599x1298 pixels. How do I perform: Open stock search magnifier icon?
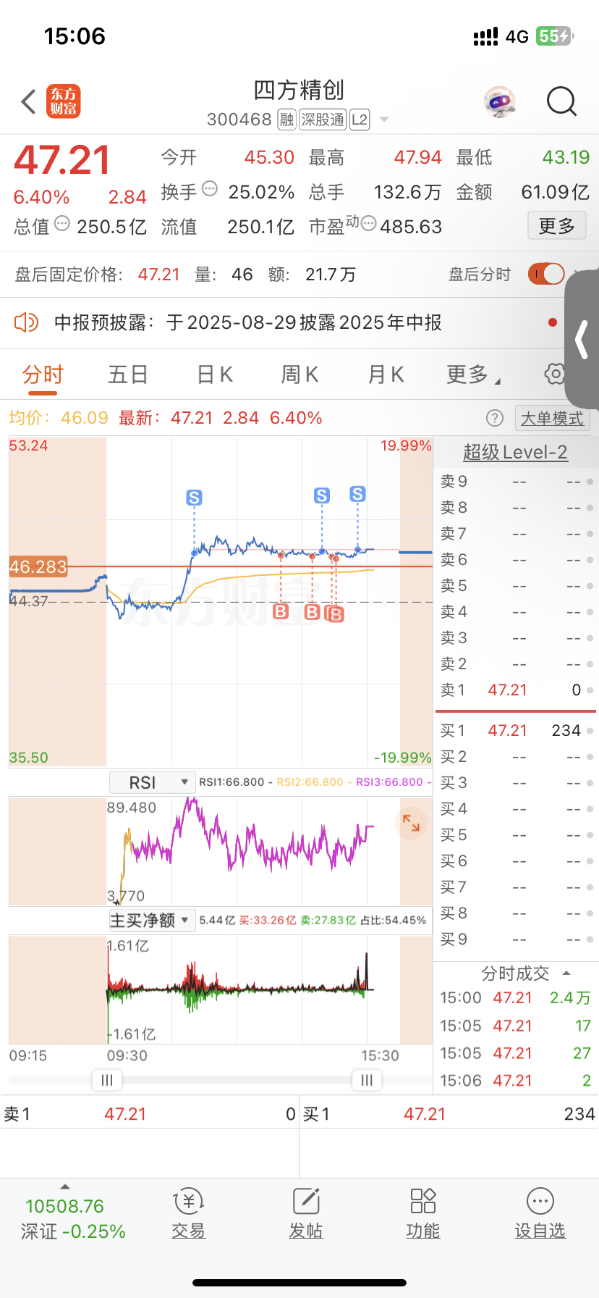pos(561,102)
